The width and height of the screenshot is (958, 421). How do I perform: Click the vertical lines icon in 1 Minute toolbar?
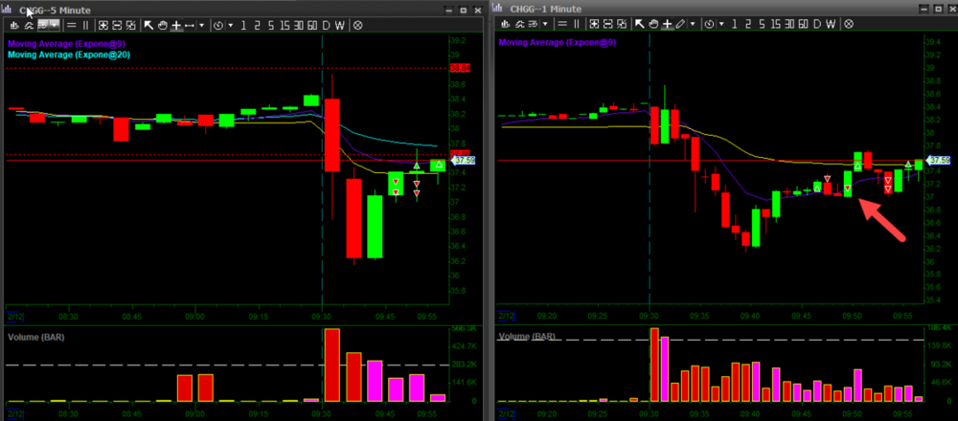pos(576,24)
